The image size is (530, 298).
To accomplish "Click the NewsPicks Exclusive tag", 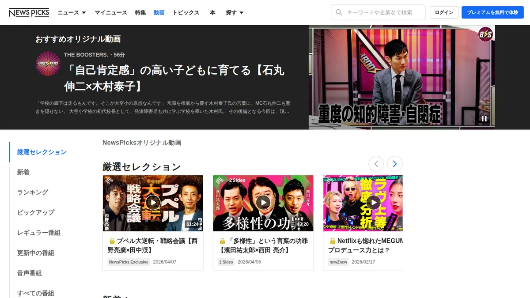I will click(129, 262).
